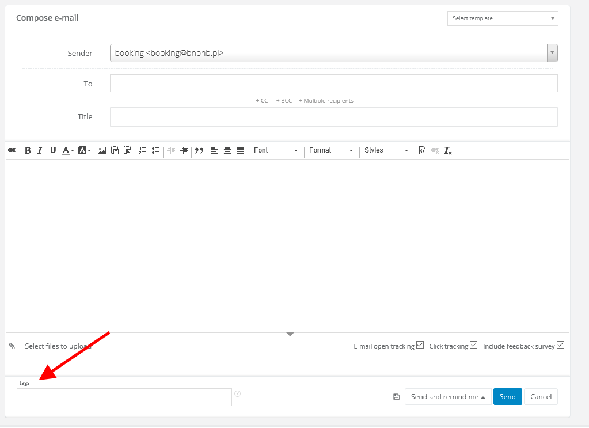Insert a bulleted list

click(155, 150)
